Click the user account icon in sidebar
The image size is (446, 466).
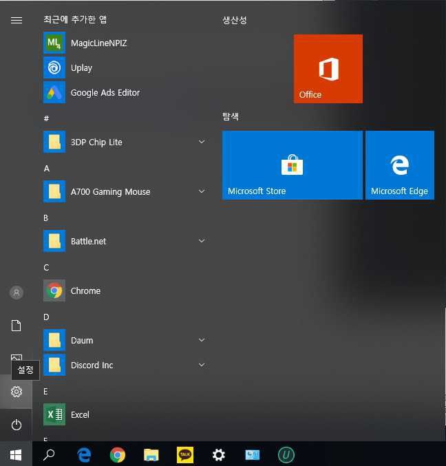click(17, 293)
